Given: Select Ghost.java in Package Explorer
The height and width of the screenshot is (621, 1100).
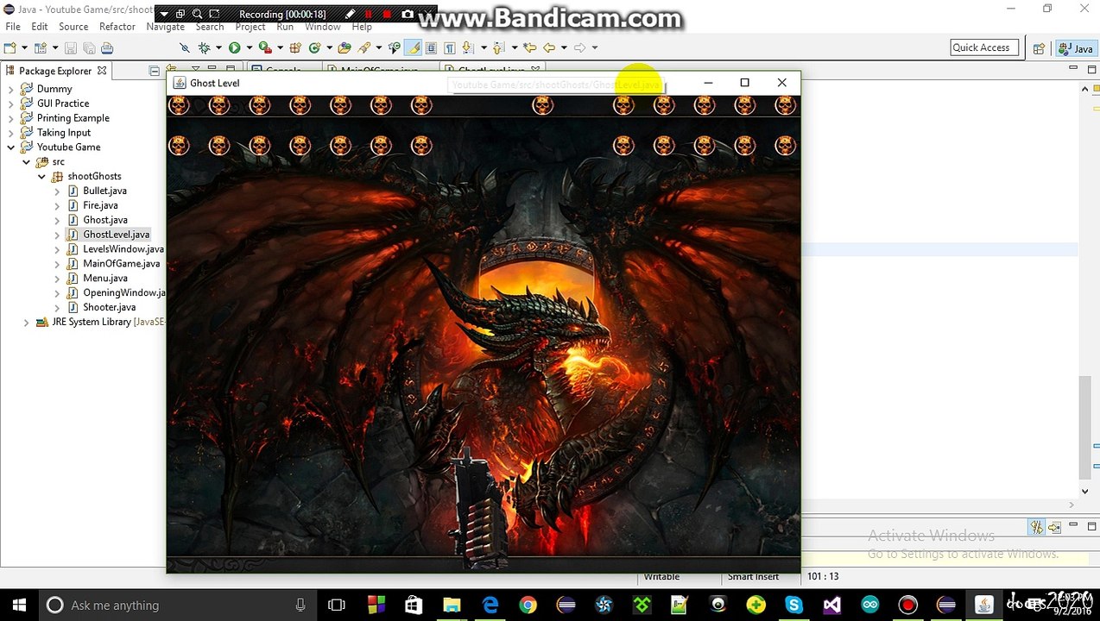Looking at the screenshot, I should click(x=105, y=220).
